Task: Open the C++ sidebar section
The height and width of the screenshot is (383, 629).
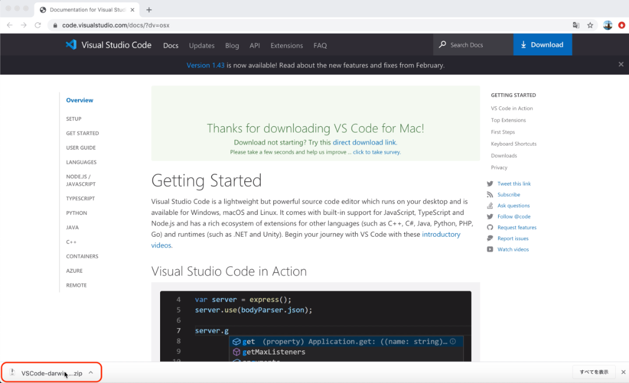Action: [71, 242]
